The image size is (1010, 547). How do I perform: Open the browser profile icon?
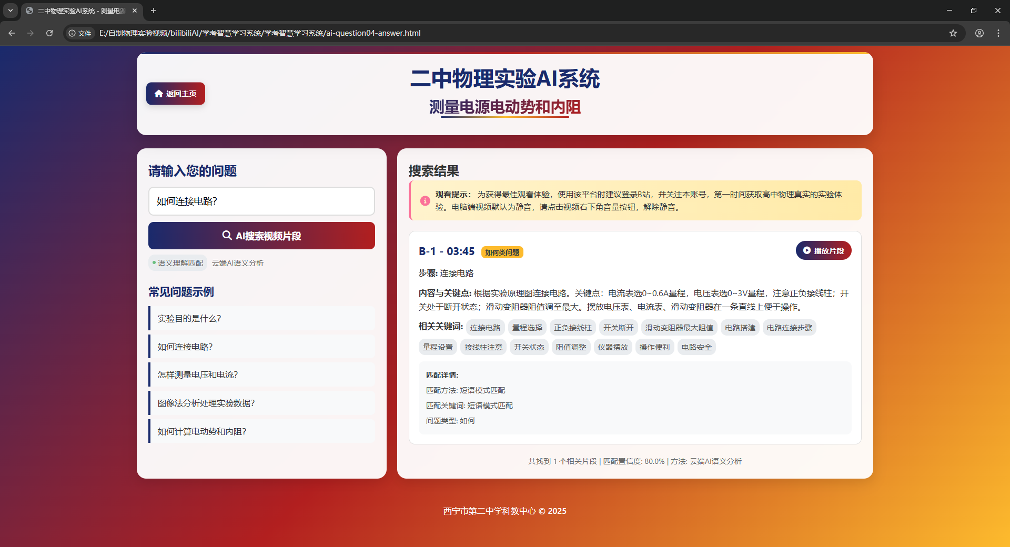979,33
